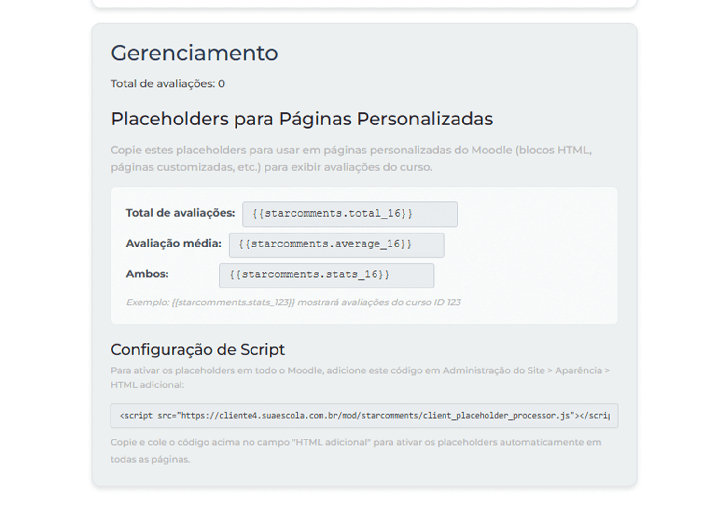The width and height of the screenshot is (710, 521).
Task: Click the "Total de avaliações: 0" counter text
Action: pos(167,84)
